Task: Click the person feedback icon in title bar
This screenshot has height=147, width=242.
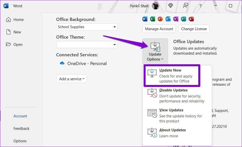Action: (185, 6)
